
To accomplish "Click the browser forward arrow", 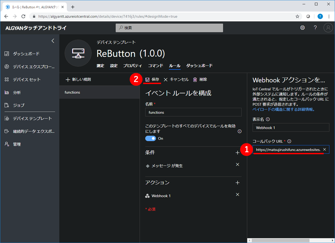I will 15,17.
